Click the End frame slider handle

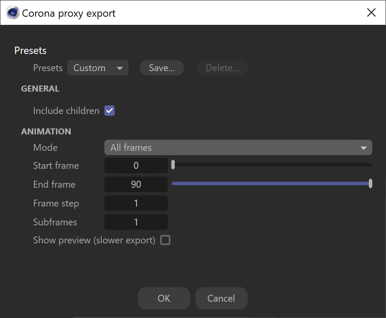(370, 183)
